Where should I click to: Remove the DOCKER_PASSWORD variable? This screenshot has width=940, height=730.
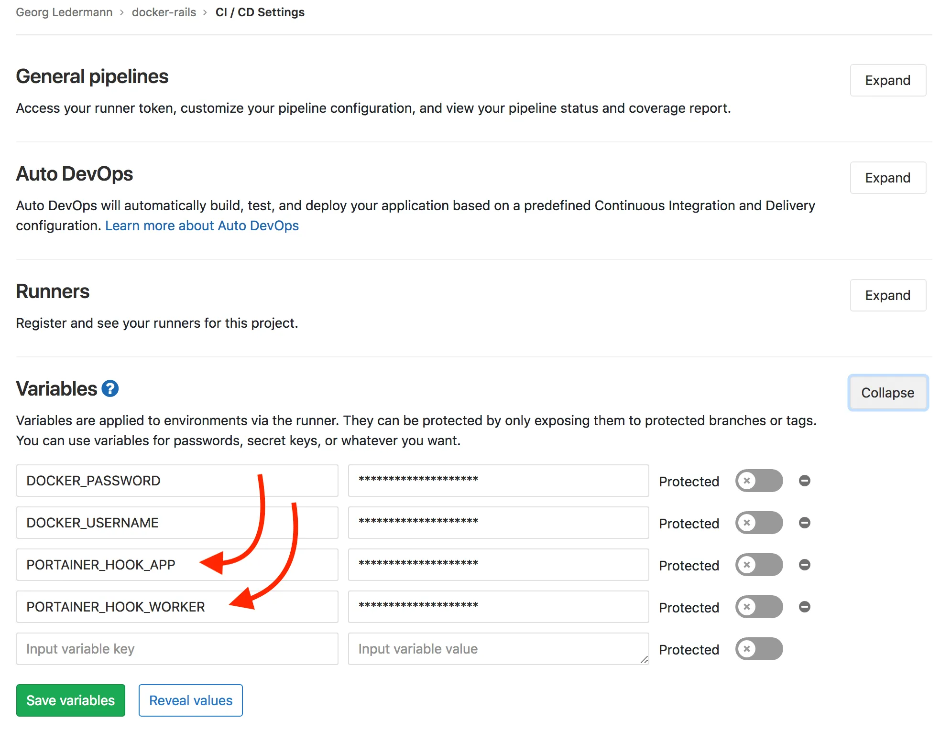(804, 481)
